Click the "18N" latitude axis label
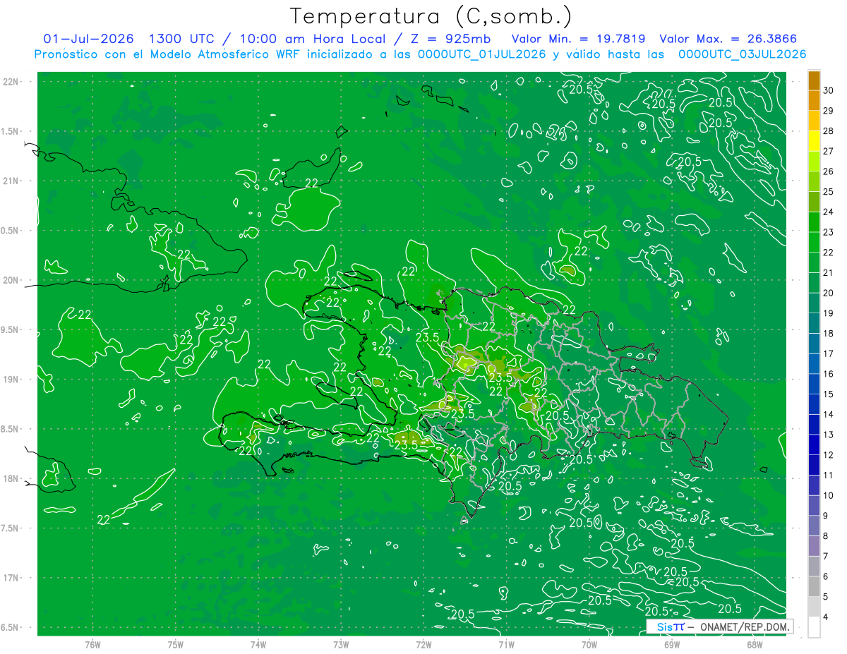847x654 pixels. point(11,478)
